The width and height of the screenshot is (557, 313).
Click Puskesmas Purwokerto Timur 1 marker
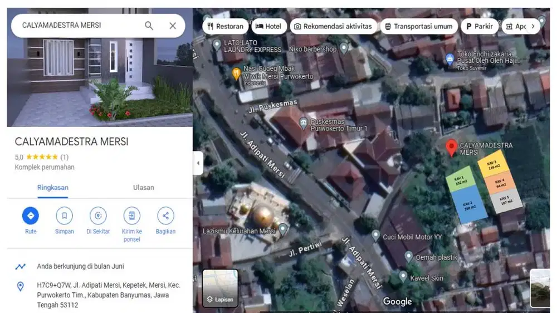tap(304, 121)
